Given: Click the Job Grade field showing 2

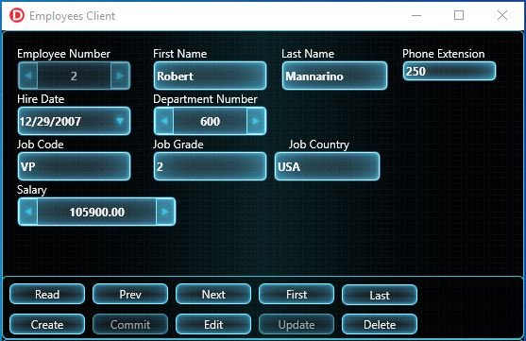Looking at the screenshot, I should [x=210, y=166].
